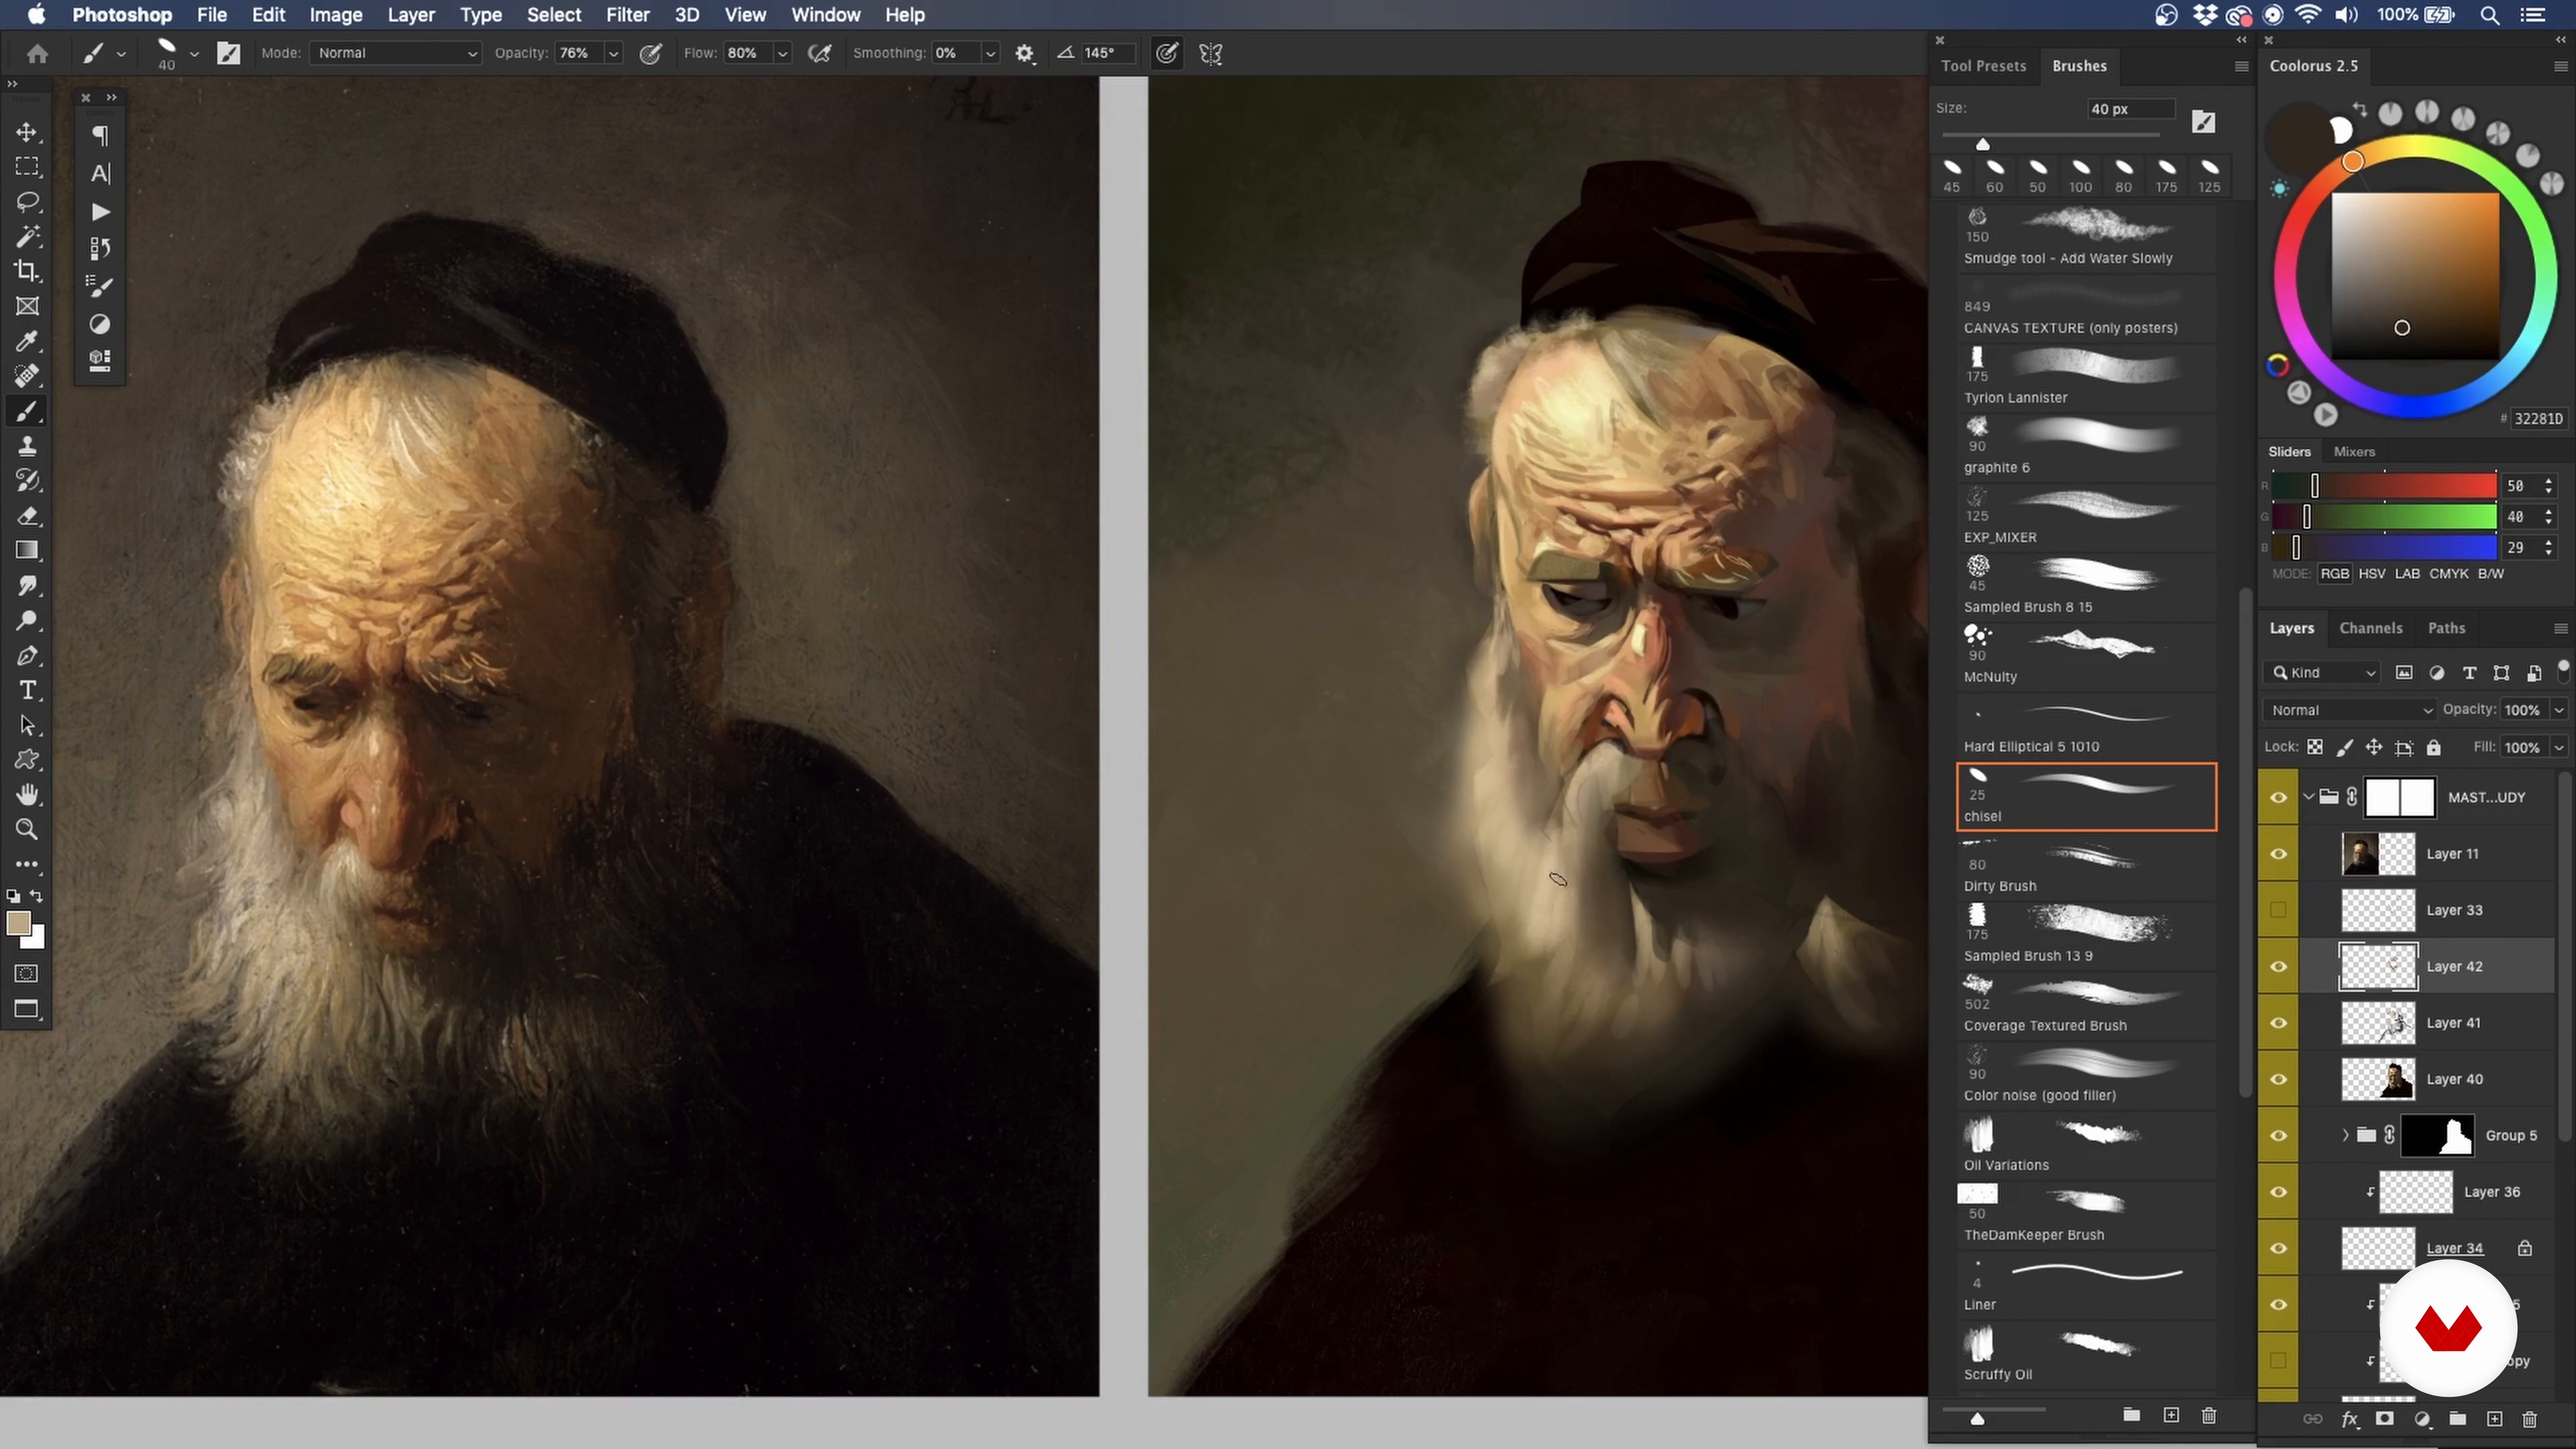Select the Lasso tool
The height and width of the screenshot is (1449, 2576).
click(27, 202)
